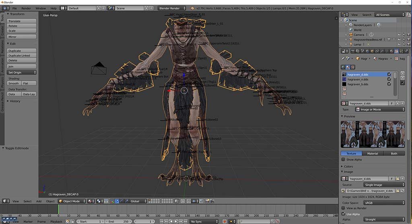Toggle visibility eye for Camera
Screen dimensions: 412x224
click(399, 35)
